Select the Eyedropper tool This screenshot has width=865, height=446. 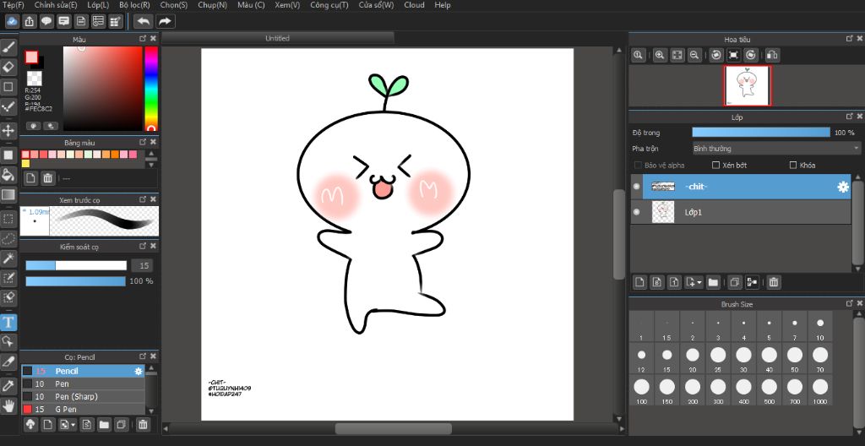point(8,386)
